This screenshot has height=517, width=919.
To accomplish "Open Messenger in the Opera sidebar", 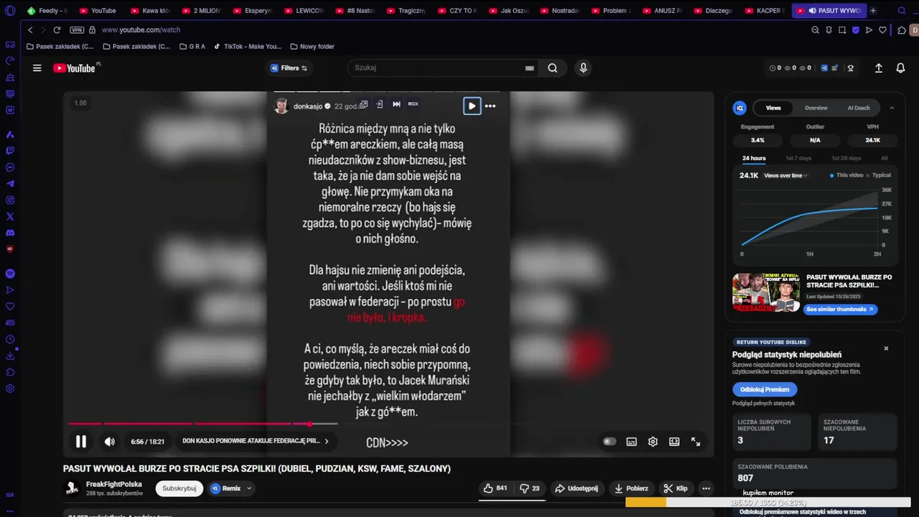I will pyautogui.click(x=10, y=167).
